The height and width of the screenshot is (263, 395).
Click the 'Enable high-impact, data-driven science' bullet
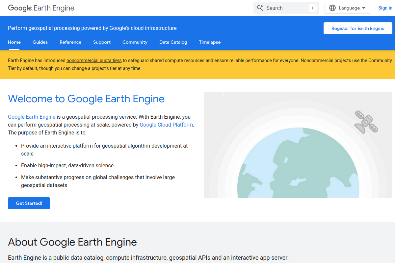point(67,165)
